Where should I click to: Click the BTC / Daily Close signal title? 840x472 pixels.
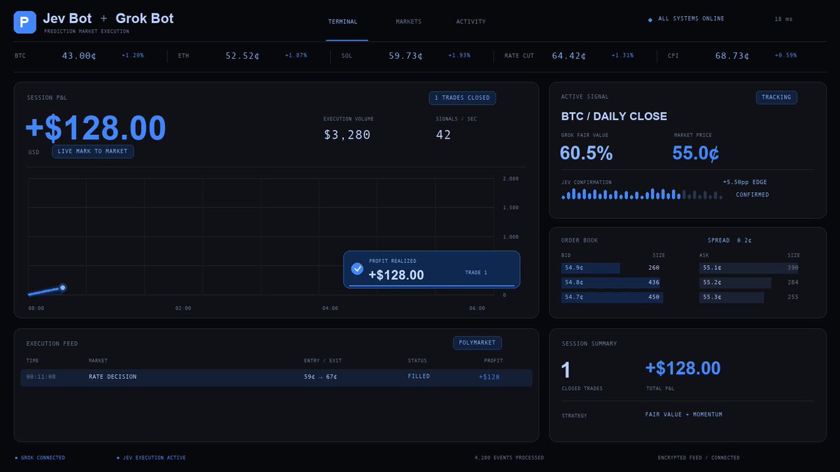[614, 116]
